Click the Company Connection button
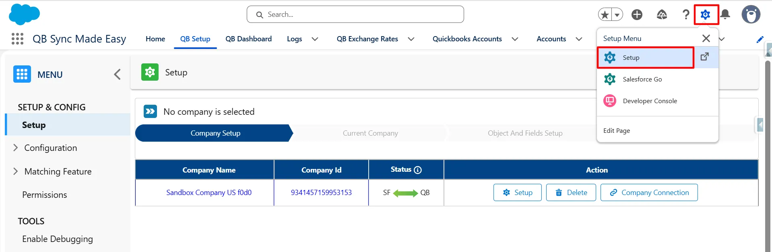 (649, 193)
